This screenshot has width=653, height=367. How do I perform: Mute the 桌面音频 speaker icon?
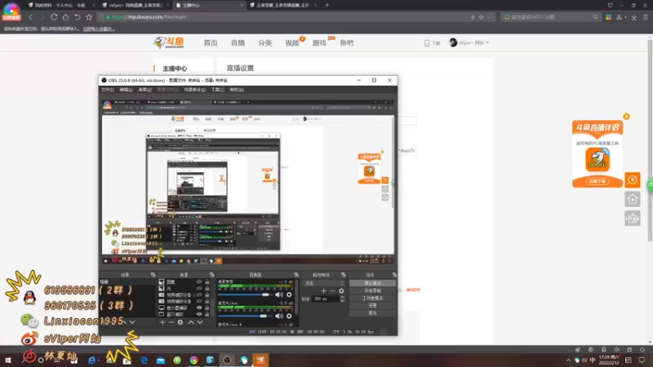pos(279,294)
